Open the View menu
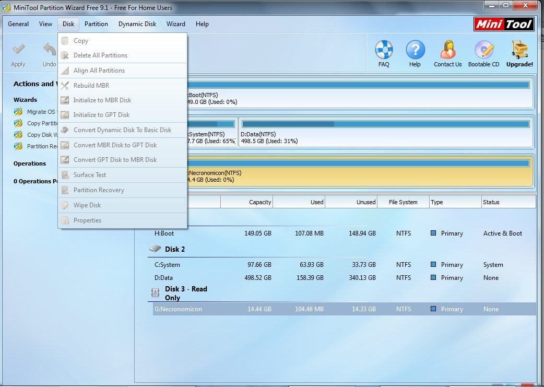The height and width of the screenshot is (387, 544). 45,24
